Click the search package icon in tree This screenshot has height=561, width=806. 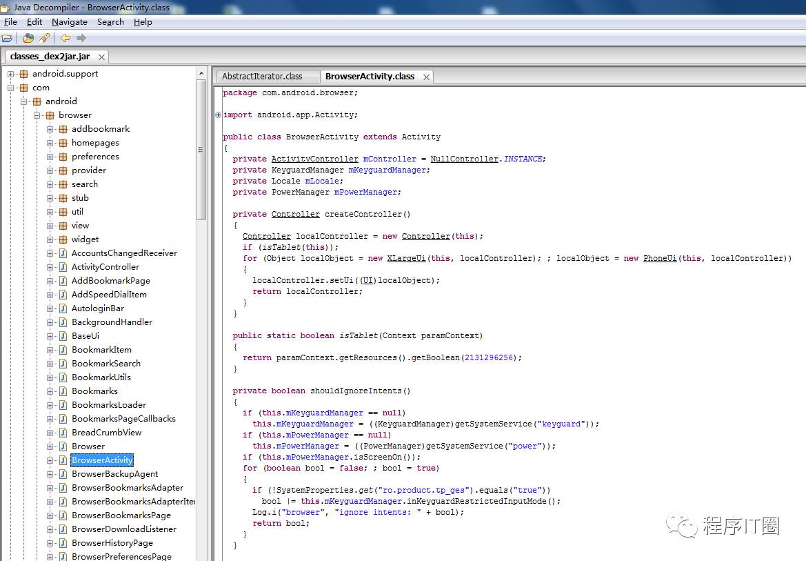(63, 184)
